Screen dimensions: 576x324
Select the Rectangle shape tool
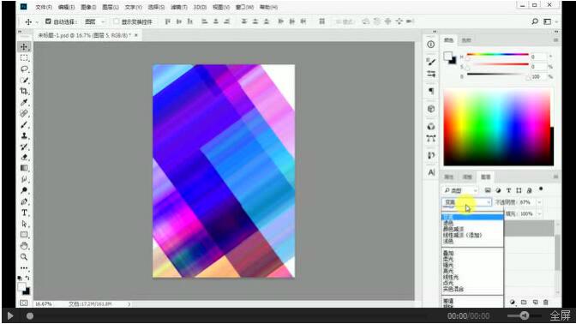coord(24,235)
